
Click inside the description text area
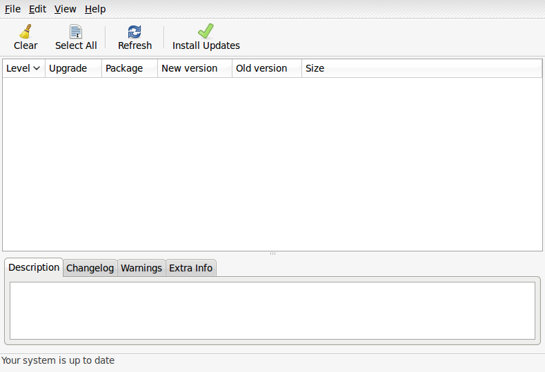click(272, 310)
